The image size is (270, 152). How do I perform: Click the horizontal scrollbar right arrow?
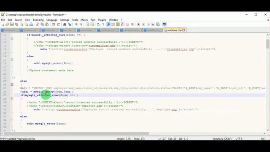click(x=264, y=133)
